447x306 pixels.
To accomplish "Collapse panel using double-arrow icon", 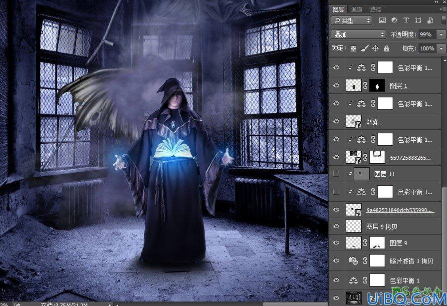I will [436, 1].
